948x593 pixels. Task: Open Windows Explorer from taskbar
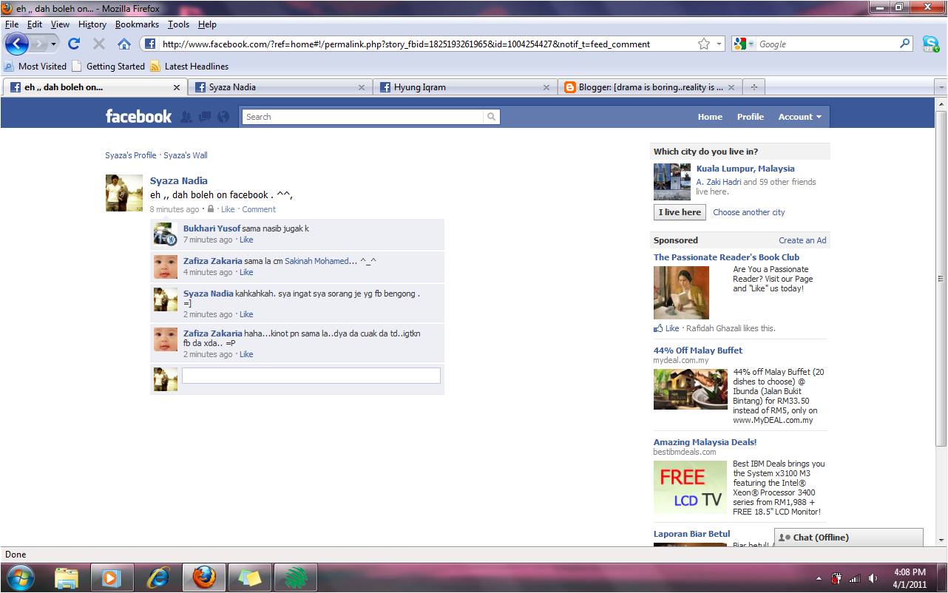(67, 577)
